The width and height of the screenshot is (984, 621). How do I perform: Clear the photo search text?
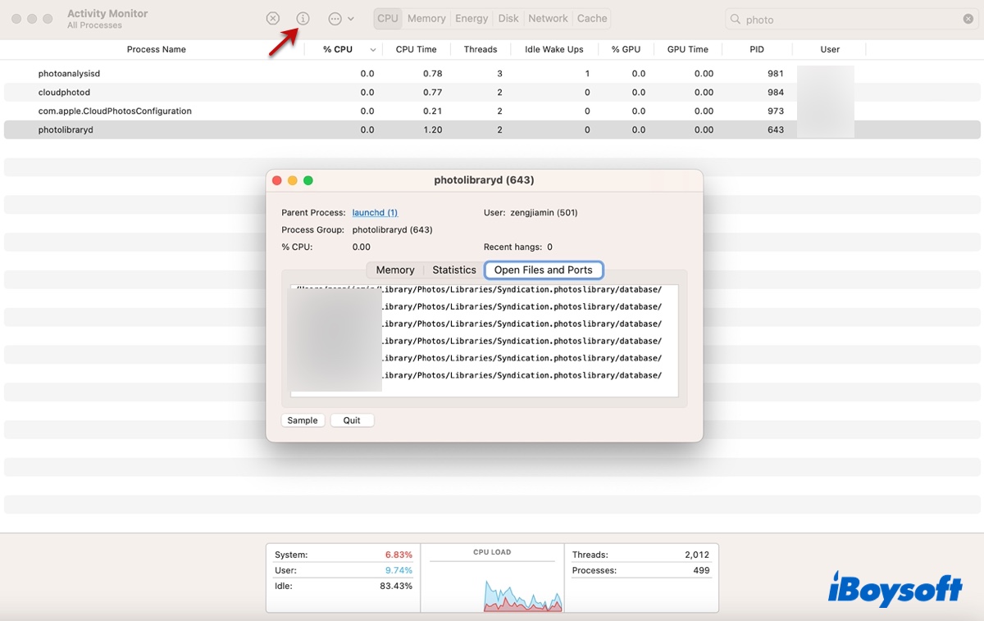tap(968, 19)
